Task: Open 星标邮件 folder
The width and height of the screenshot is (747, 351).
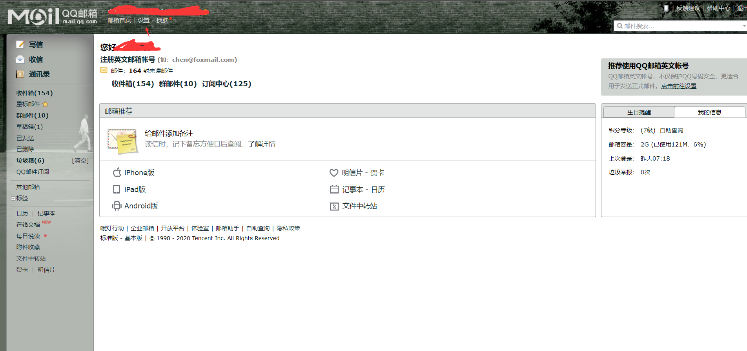Action: 28,104
